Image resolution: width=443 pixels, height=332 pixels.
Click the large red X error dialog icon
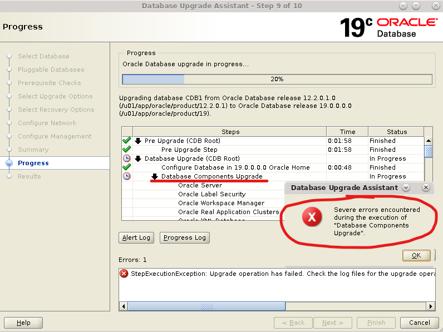312,217
